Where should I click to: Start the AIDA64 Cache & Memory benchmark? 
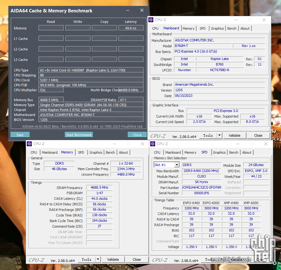coord(79,135)
